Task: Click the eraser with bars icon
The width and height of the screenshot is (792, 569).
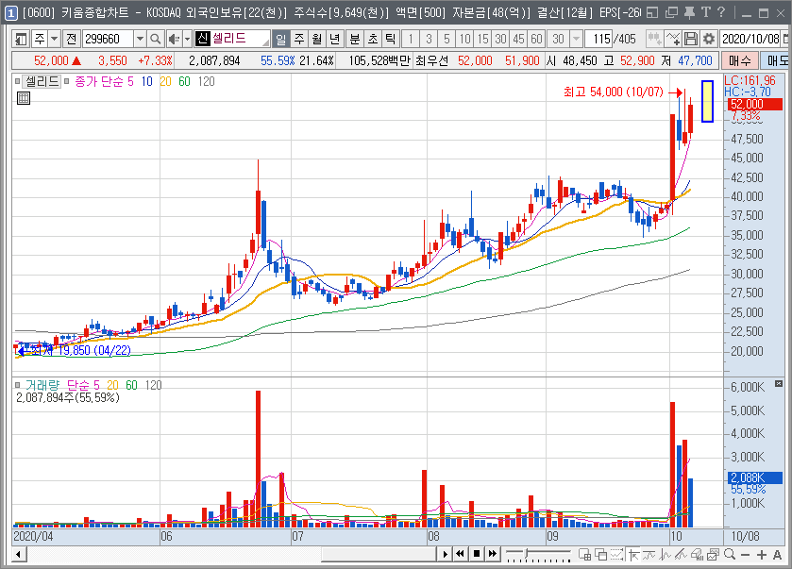Action: tap(697, 555)
